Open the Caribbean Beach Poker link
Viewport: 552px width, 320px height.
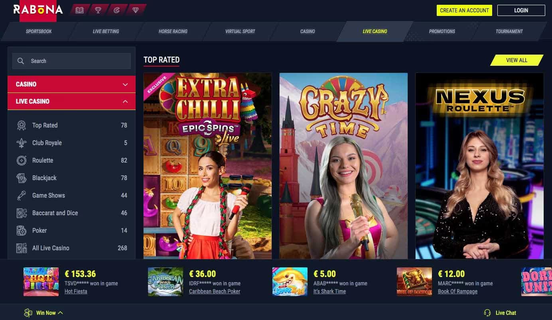coord(215,291)
